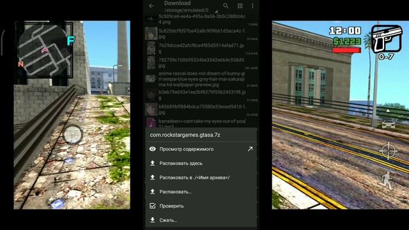Select file 5c820dcffd57ba42a8c909661d3aca4c-1.jpg
The height and width of the screenshot is (230, 409).
[x=201, y=34]
